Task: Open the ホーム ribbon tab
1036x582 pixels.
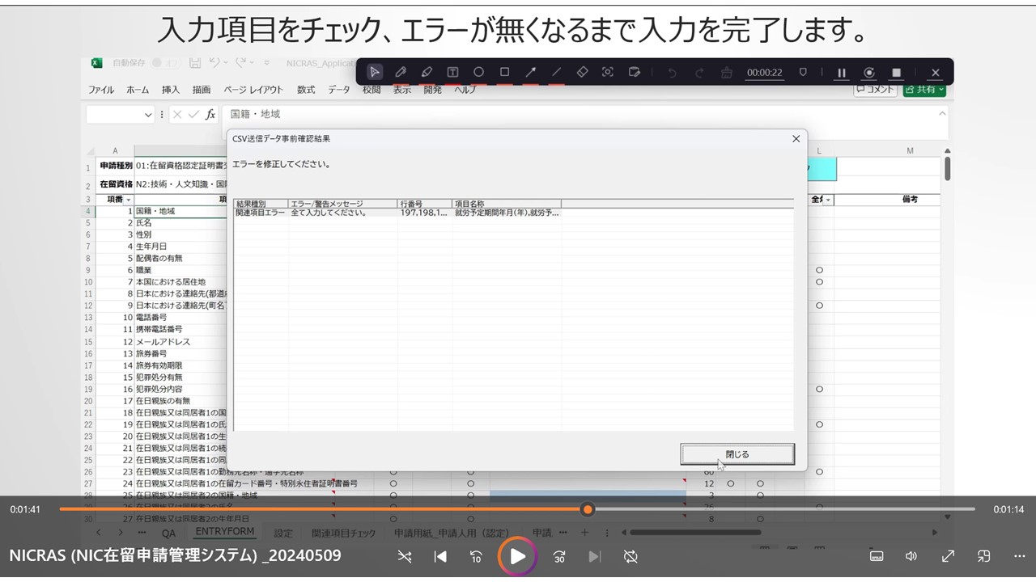Action: pyautogui.click(x=138, y=90)
